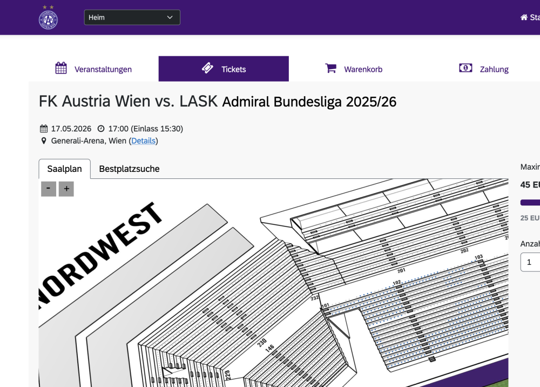Switch to the Saalplan tab
540x387 pixels.
tap(64, 169)
